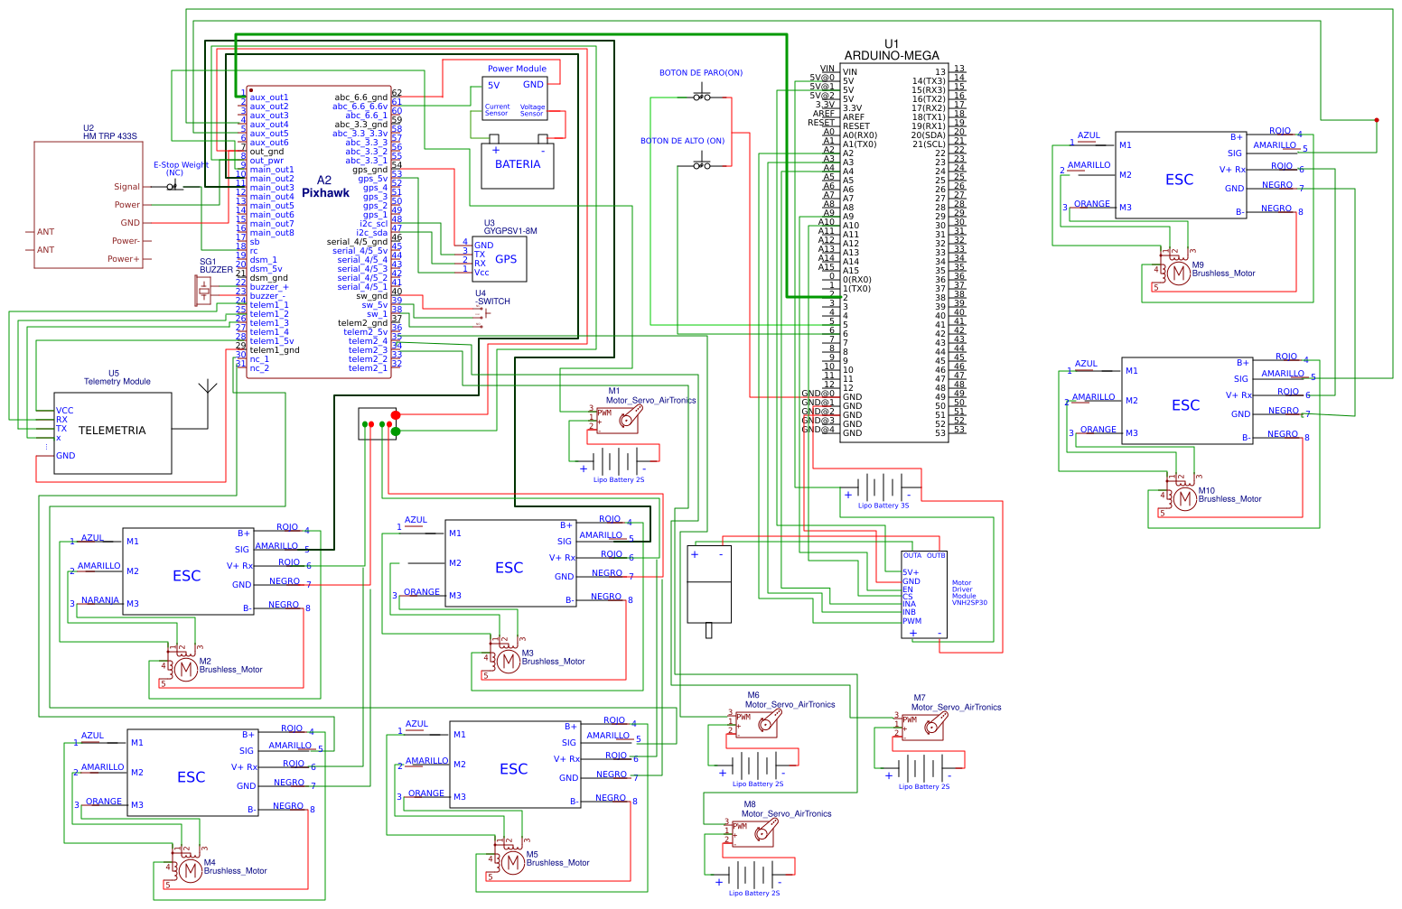Click the NARANJA wire label

click(100, 600)
